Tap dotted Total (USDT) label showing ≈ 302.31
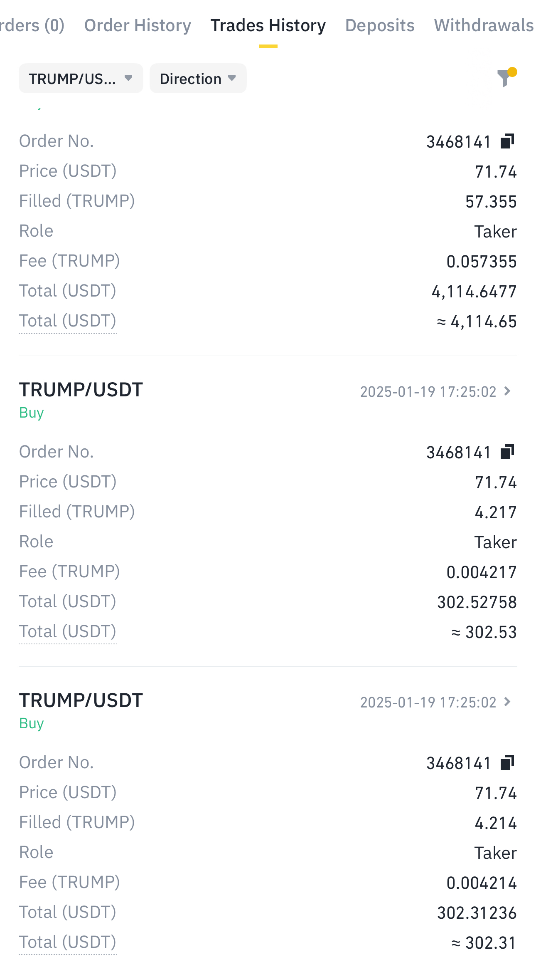536x972 pixels. tap(68, 942)
